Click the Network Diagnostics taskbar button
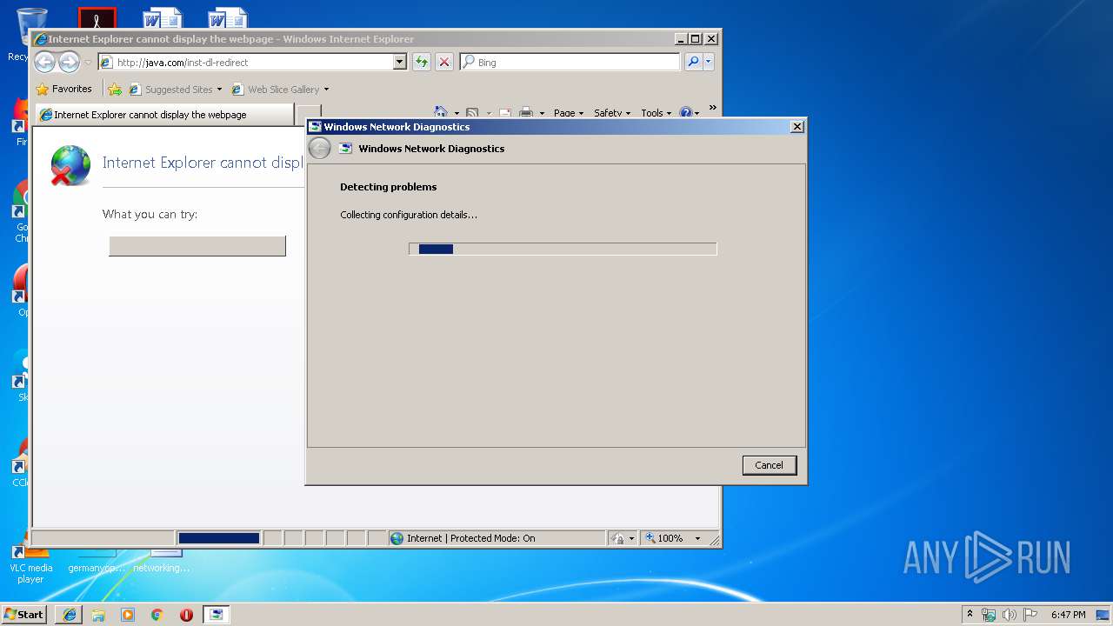 click(216, 615)
